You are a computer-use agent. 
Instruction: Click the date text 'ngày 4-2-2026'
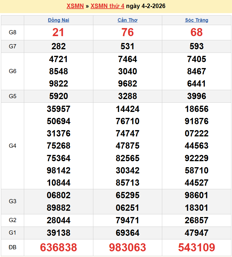(x=146, y=6)
